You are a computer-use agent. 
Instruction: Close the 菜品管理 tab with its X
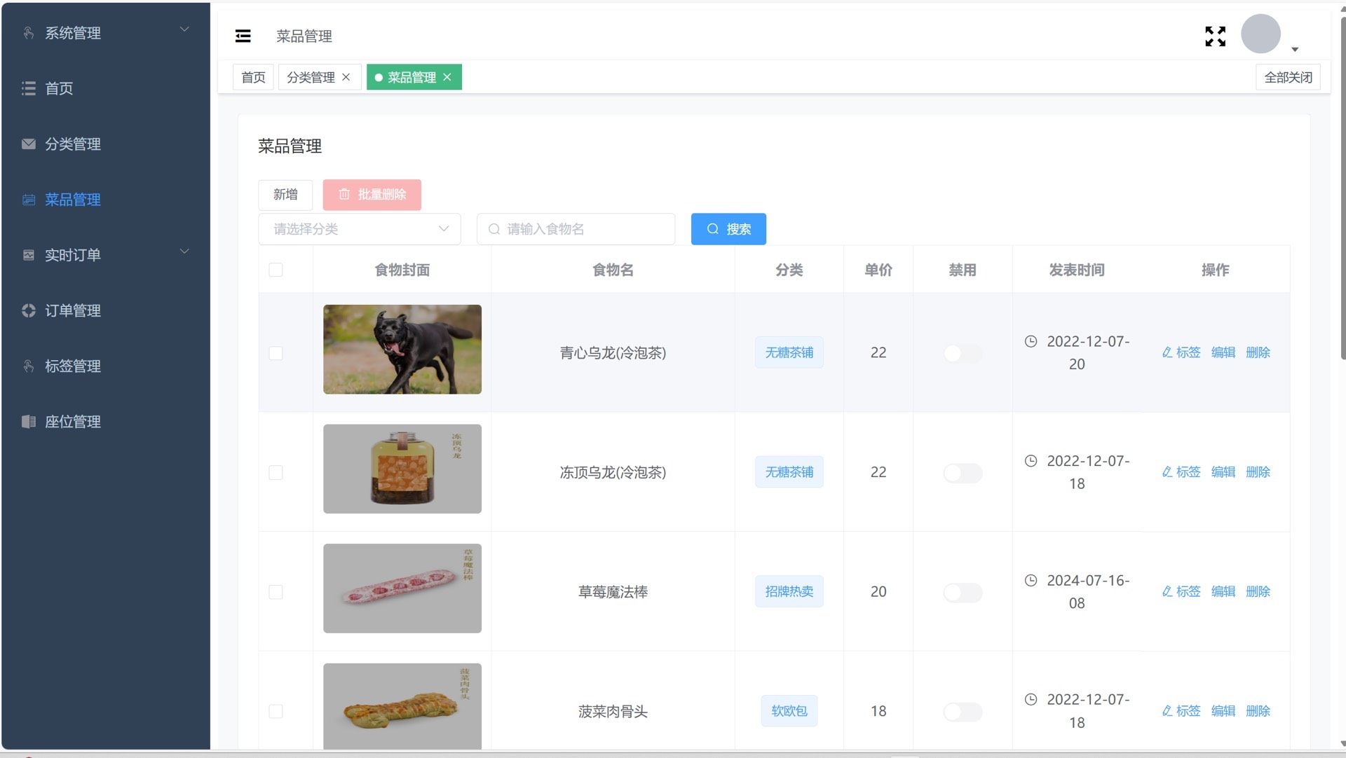[x=447, y=77]
